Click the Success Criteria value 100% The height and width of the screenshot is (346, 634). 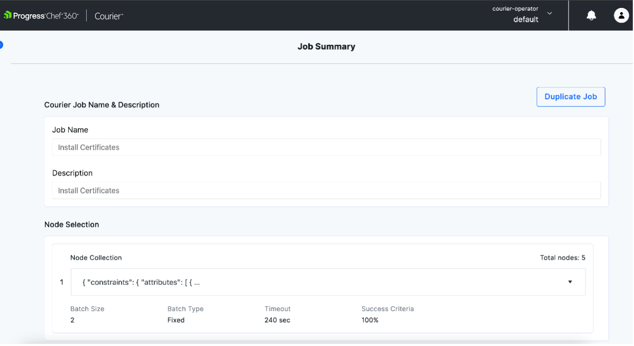(x=370, y=320)
